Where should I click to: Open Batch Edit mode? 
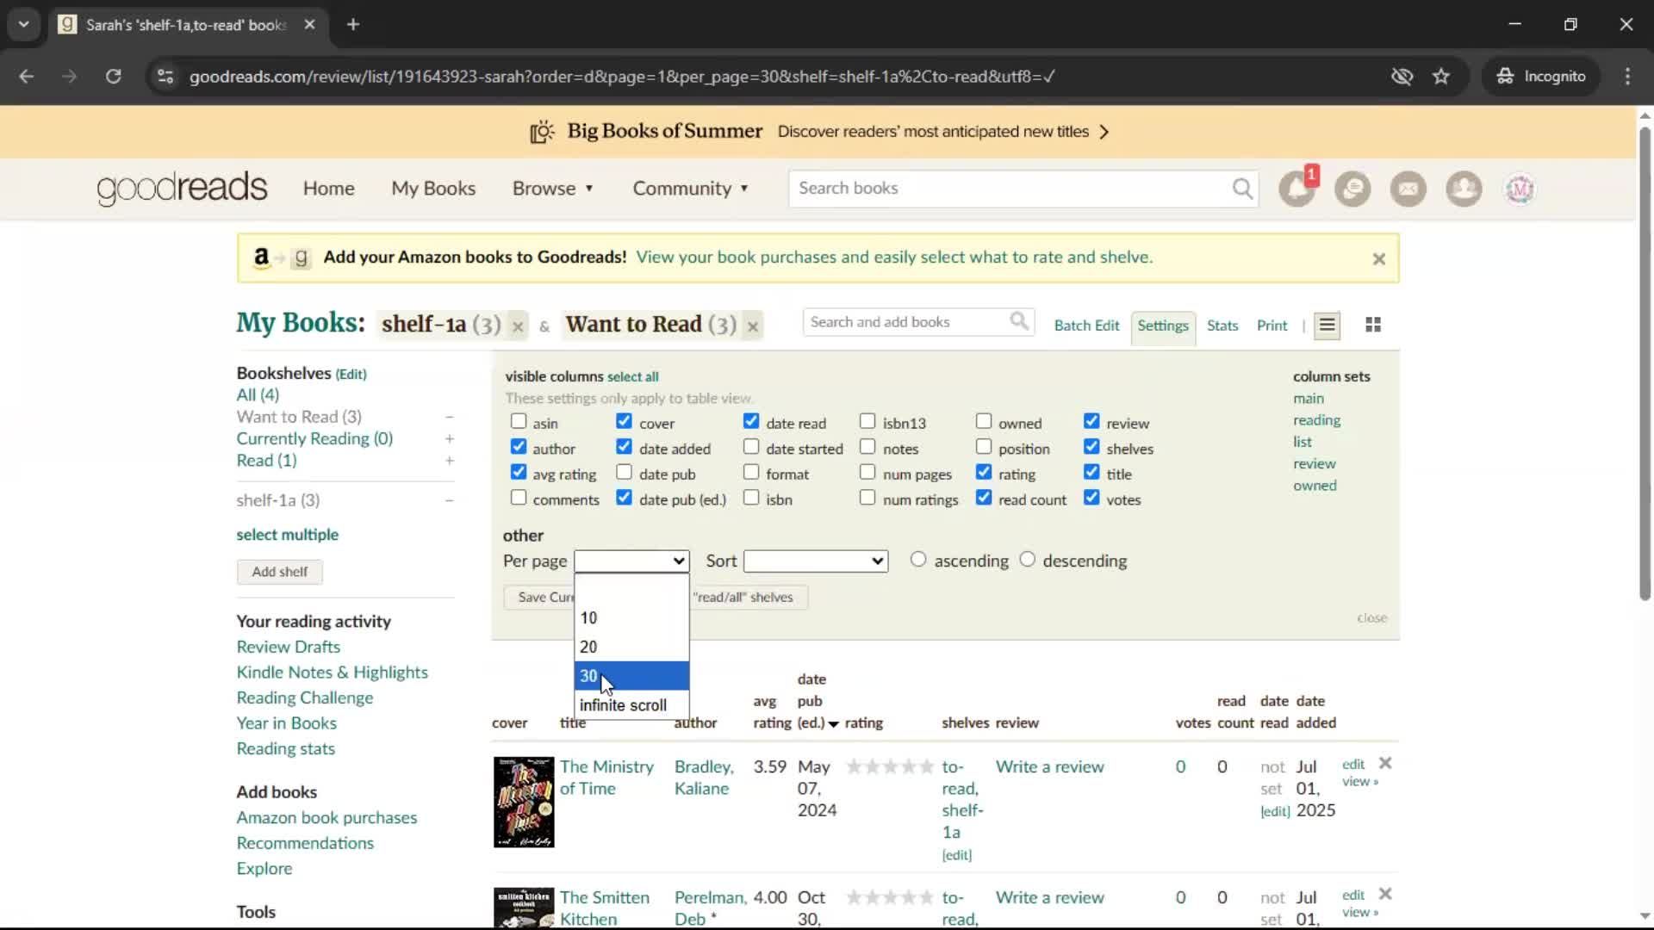pos(1086,325)
